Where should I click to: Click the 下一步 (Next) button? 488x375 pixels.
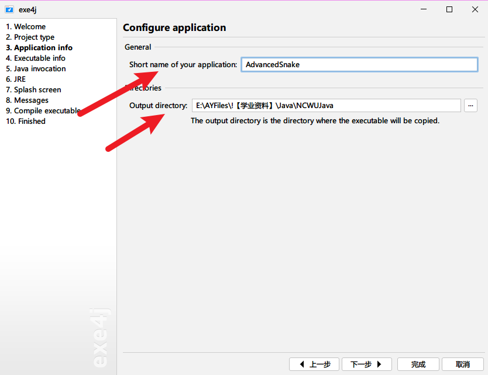[366, 364]
